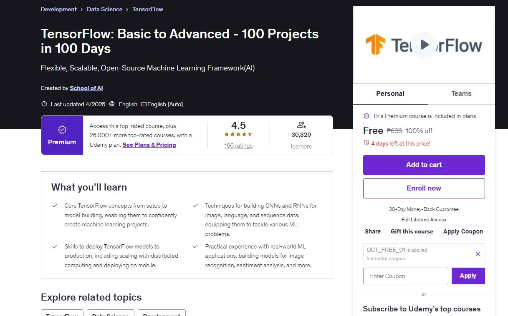Click the Add to cart button

coord(424,165)
